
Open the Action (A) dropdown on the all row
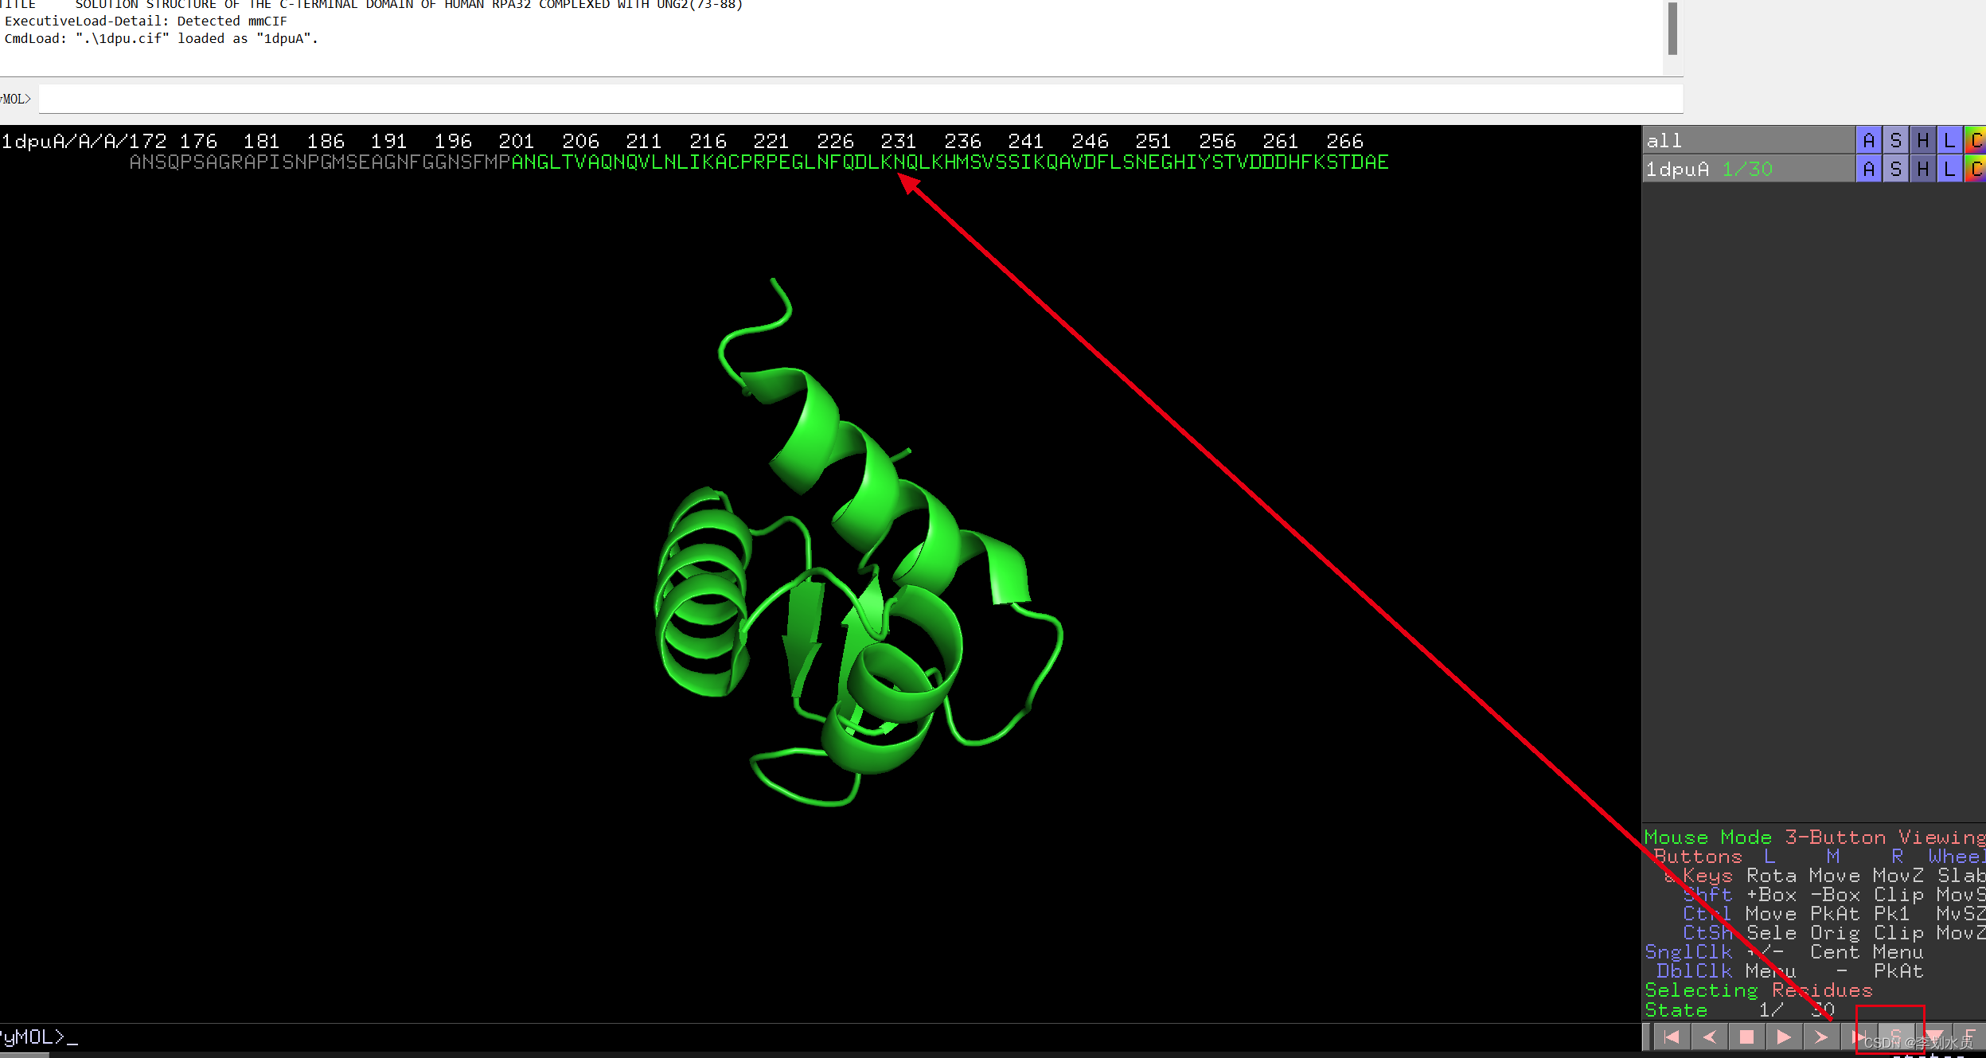point(1868,140)
